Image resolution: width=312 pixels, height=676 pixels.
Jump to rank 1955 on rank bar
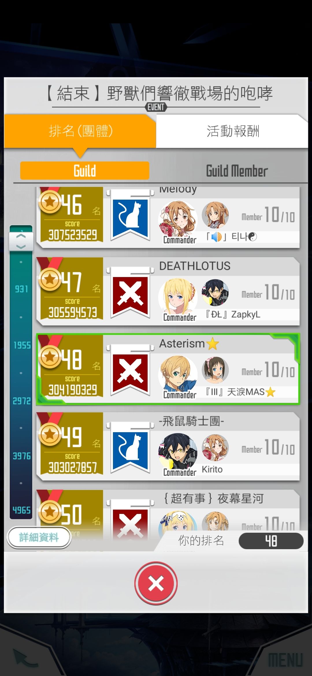click(x=22, y=345)
